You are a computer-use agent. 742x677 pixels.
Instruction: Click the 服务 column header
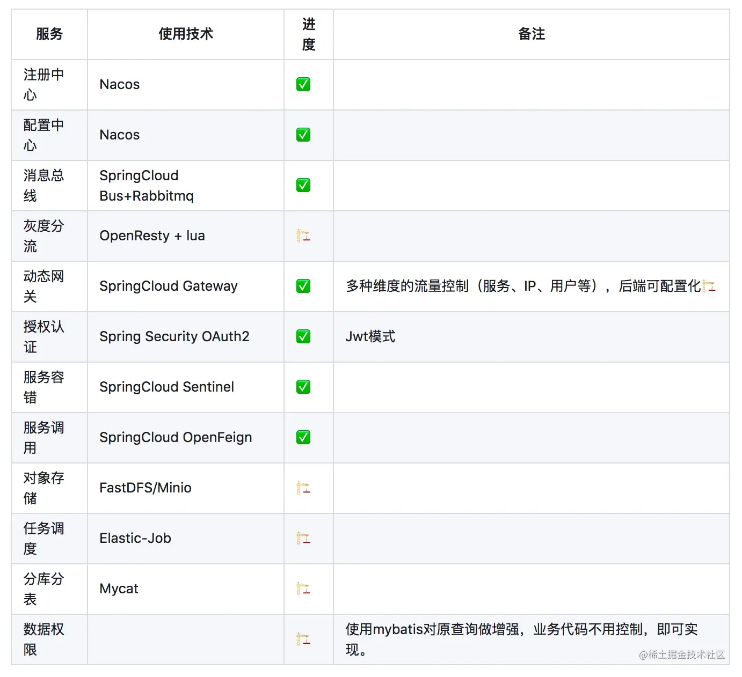[49, 34]
